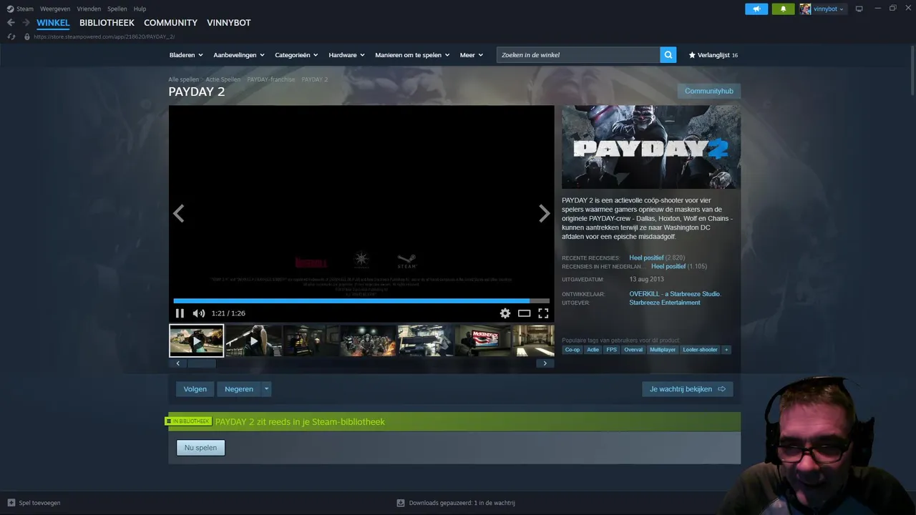The width and height of the screenshot is (916, 515).
Task: Open announcements megaphone button
Action: point(756,9)
